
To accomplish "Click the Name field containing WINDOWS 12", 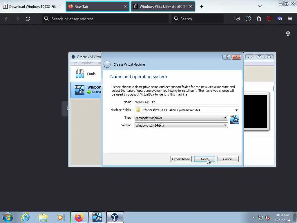I will 186,102.
